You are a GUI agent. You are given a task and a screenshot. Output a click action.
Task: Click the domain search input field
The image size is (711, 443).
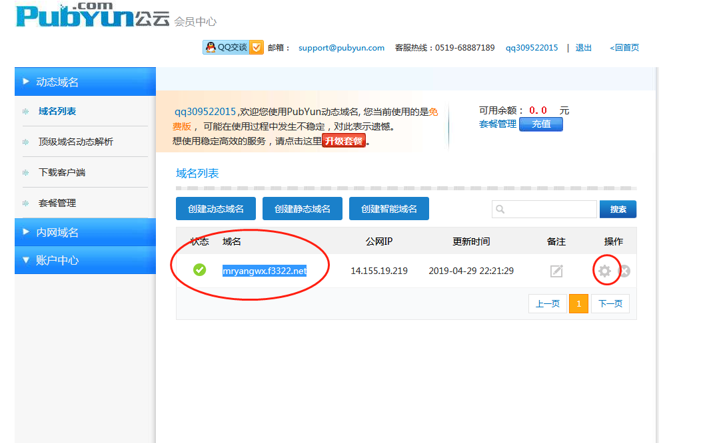(551, 210)
